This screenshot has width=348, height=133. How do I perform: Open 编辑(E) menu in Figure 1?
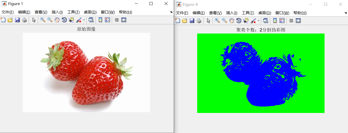24,12
